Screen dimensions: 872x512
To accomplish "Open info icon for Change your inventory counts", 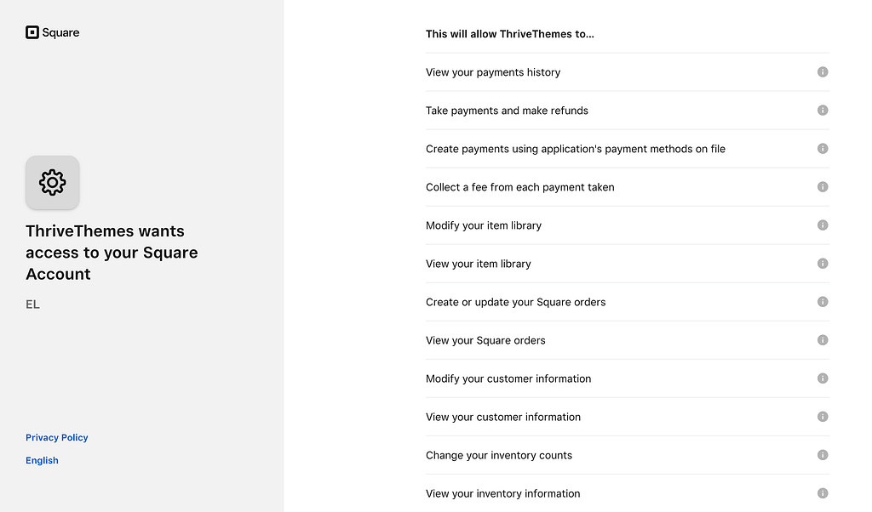I will (x=823, y=455).
